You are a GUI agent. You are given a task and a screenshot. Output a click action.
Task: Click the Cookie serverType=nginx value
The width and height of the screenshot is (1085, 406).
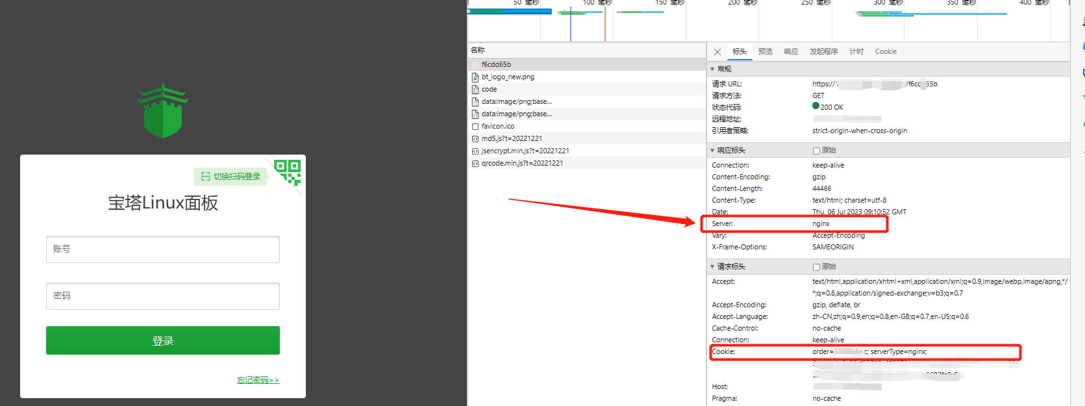coord(899,351)
